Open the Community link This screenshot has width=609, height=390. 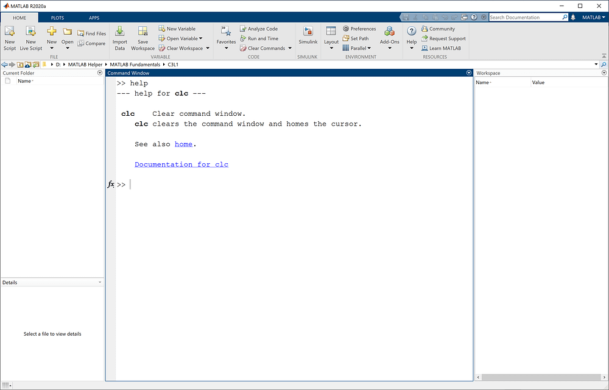click(438, 29)
